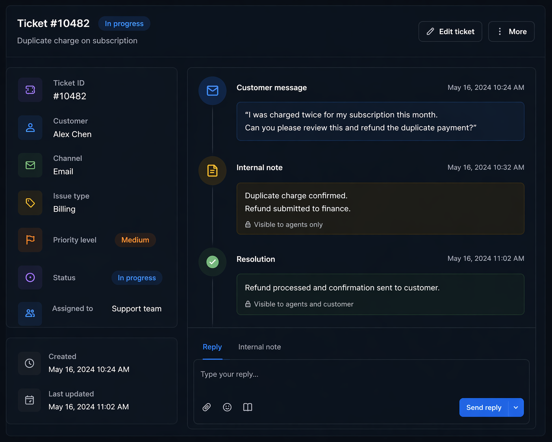Click the Customer message envelope icon
552x442 pixels.
[x=212, y=91]
